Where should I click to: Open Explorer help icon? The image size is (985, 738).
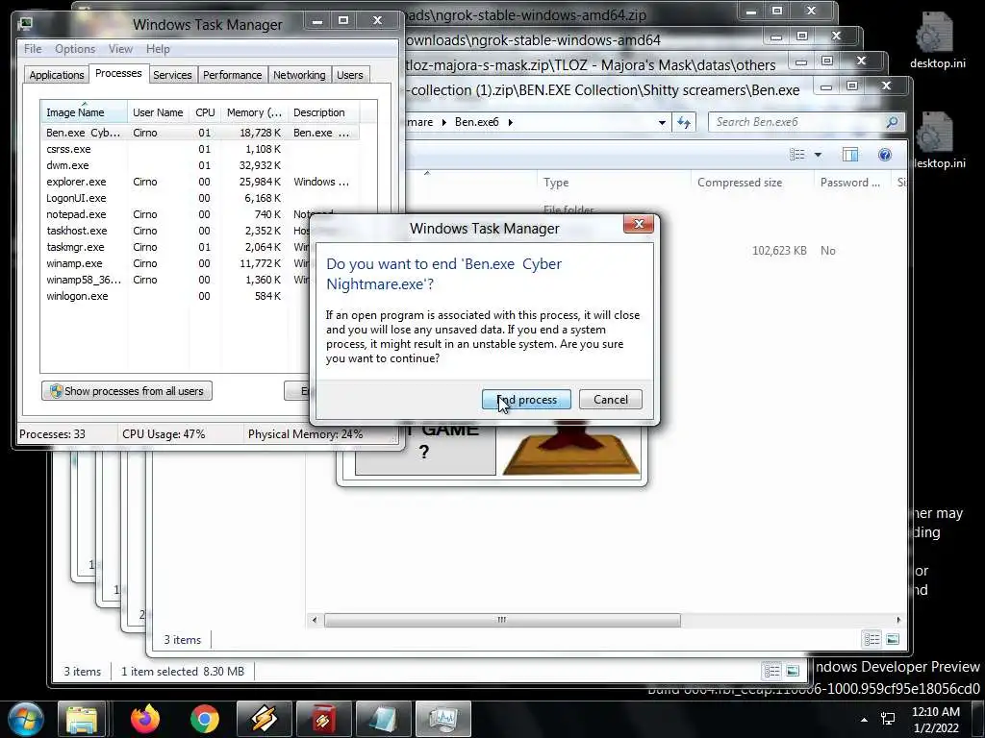(885, 155)
